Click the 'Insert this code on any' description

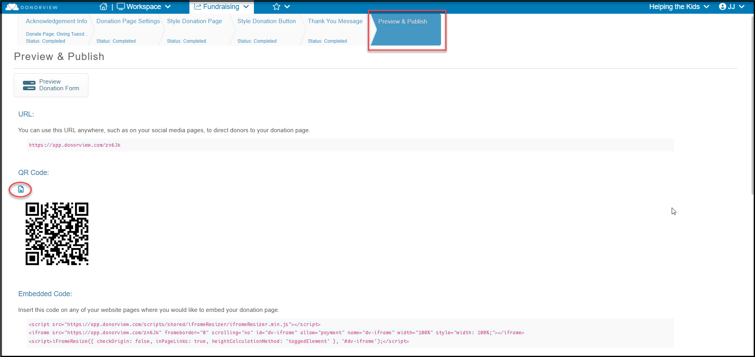pyautogui.click(x=149, y=310)
